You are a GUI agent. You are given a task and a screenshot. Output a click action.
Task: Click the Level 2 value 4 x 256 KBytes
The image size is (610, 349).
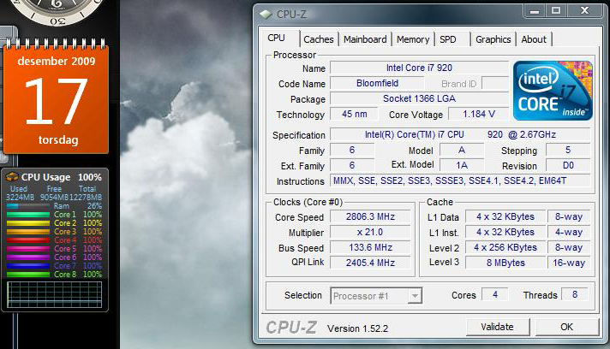(505, 247)
